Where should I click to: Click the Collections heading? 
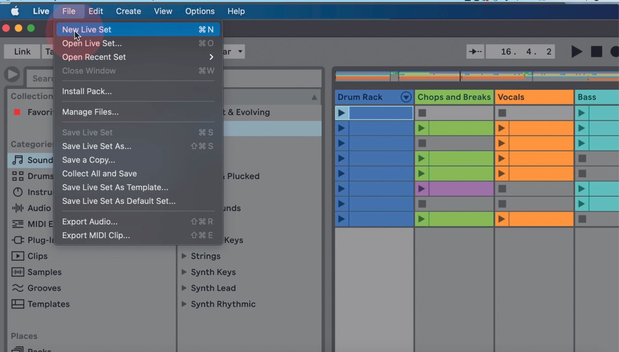(31, 96)
